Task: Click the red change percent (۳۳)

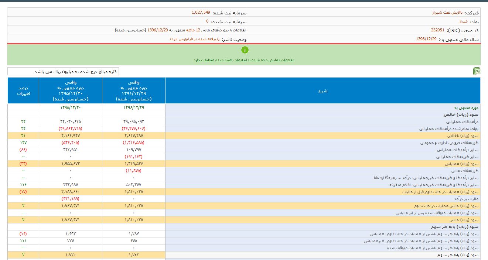Action: tap(23, 164)
